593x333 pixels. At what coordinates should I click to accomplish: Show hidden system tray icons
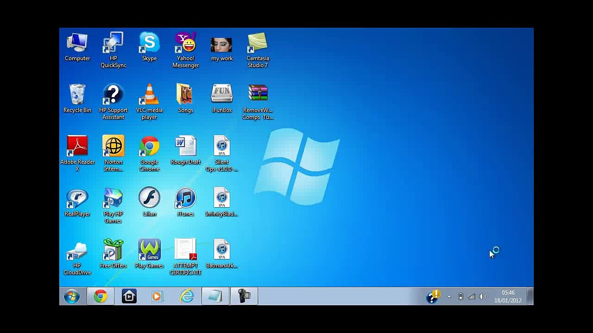point(449,297)
